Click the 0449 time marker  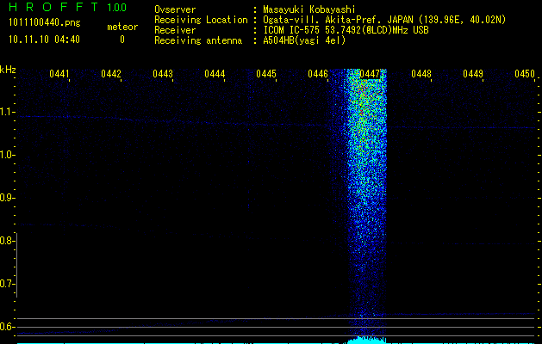[x=473, y=74]
